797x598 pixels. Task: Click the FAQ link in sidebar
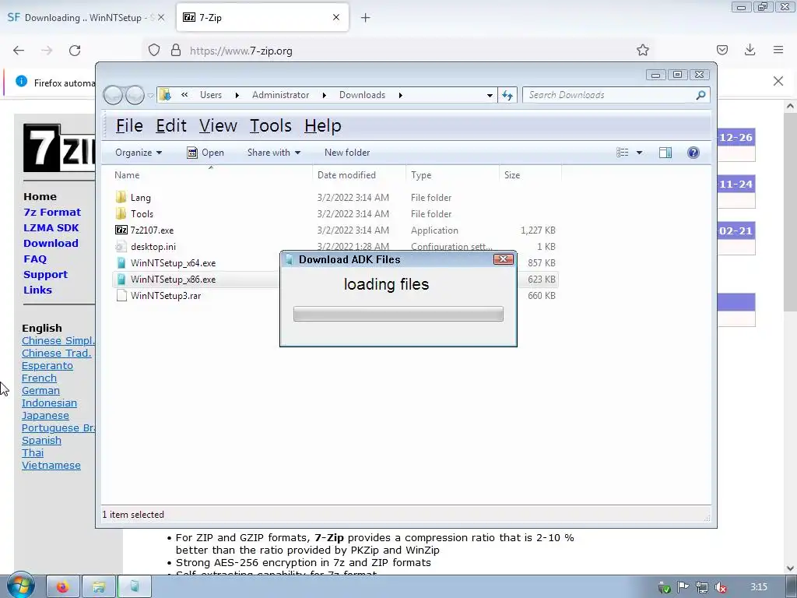point(35,259)
